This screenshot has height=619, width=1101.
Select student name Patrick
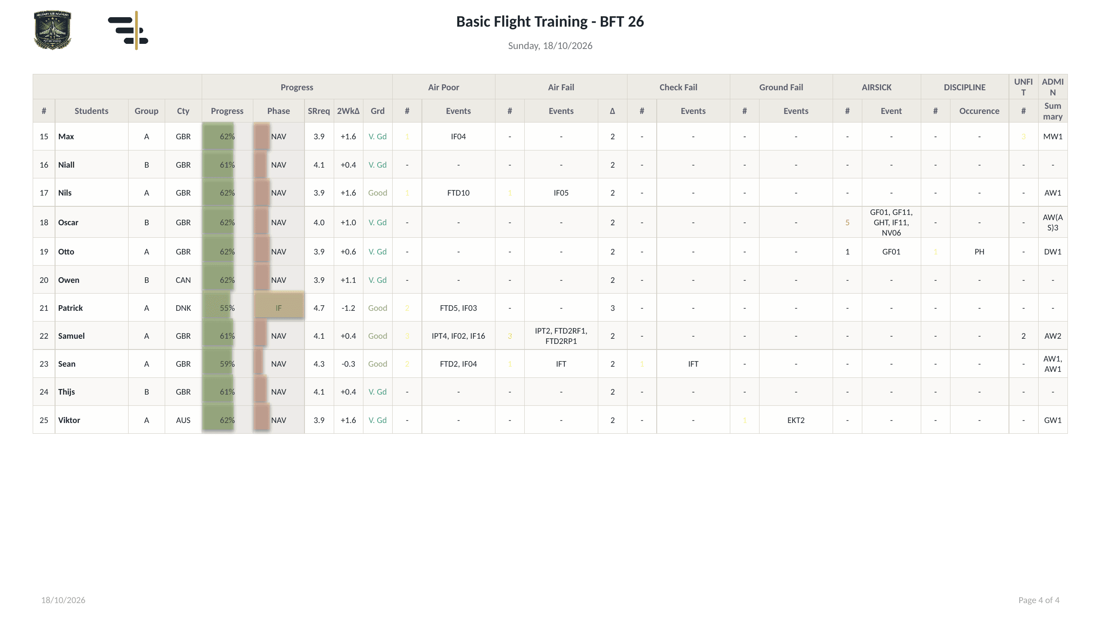click(x=71, y=308)
